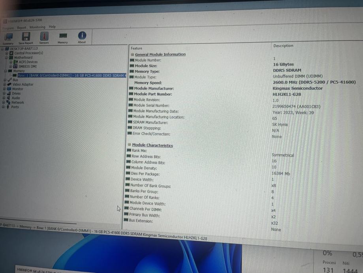Click the value 'Kingmax Semiconductor'
Image resolution: width=363 pixels, height=273 pixels.
297,88
